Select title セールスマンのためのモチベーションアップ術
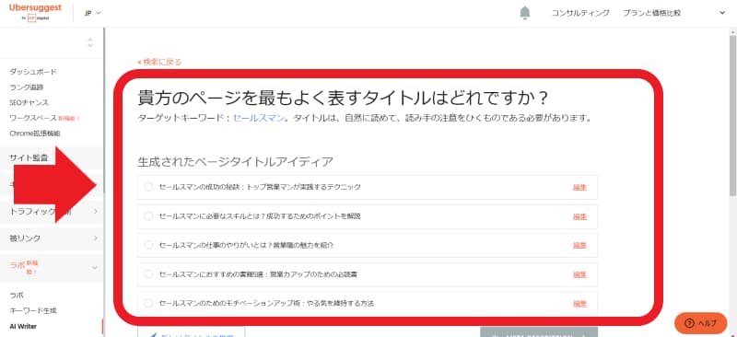737x337 pixels. coord(148,303)
